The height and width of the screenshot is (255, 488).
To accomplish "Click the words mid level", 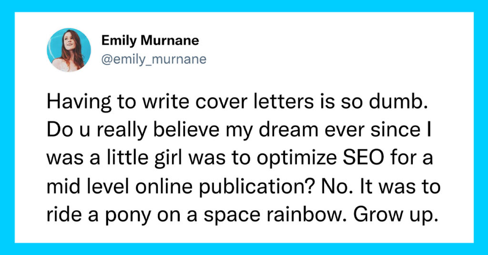I will click(88, 186).
